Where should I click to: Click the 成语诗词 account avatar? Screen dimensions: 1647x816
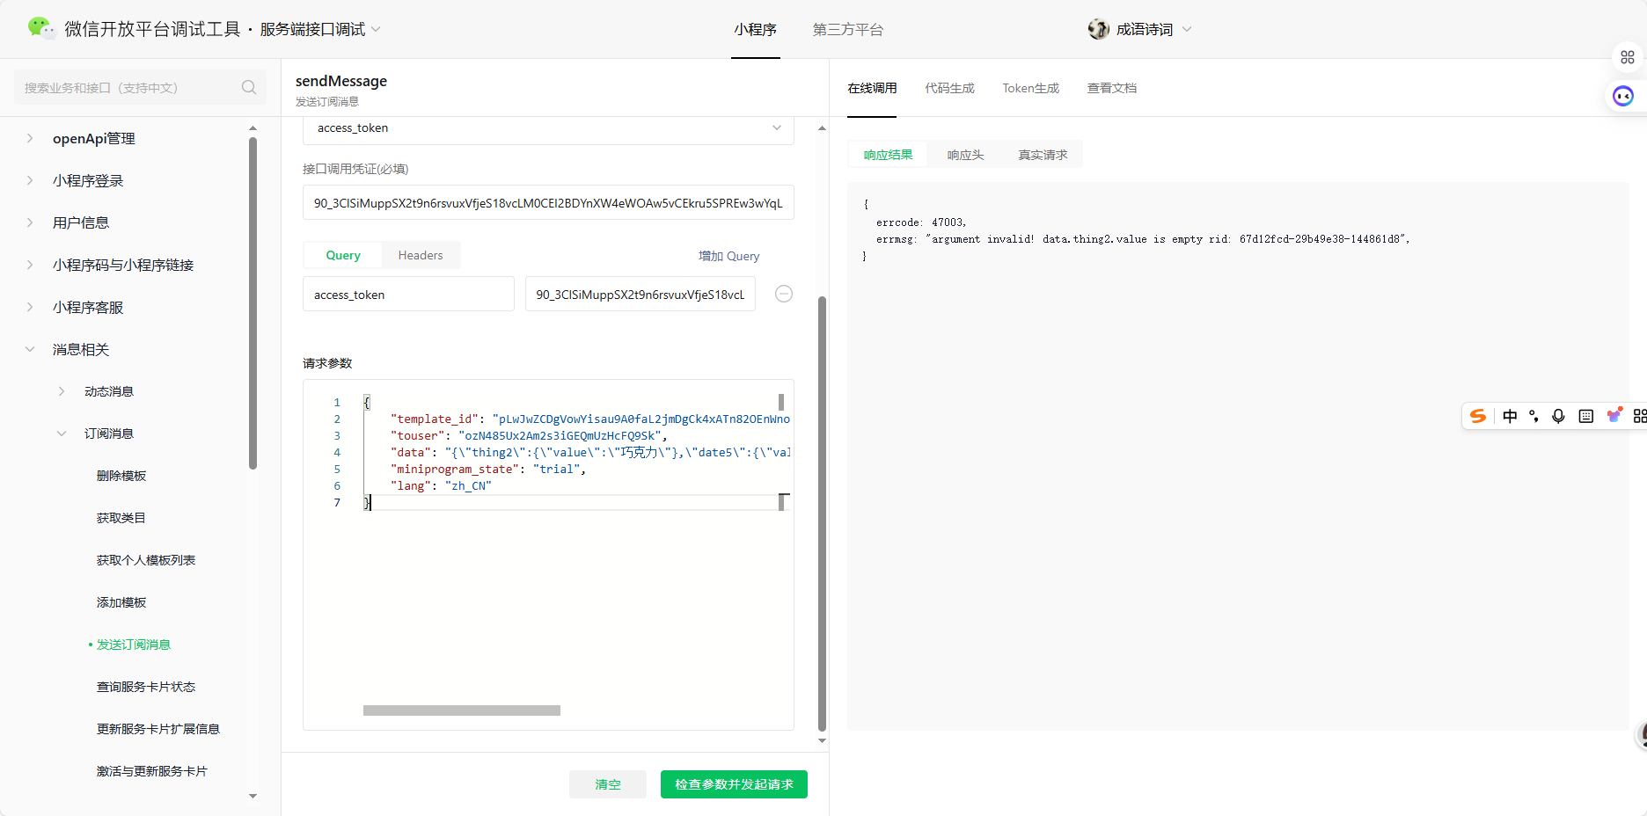point(1099,29)
